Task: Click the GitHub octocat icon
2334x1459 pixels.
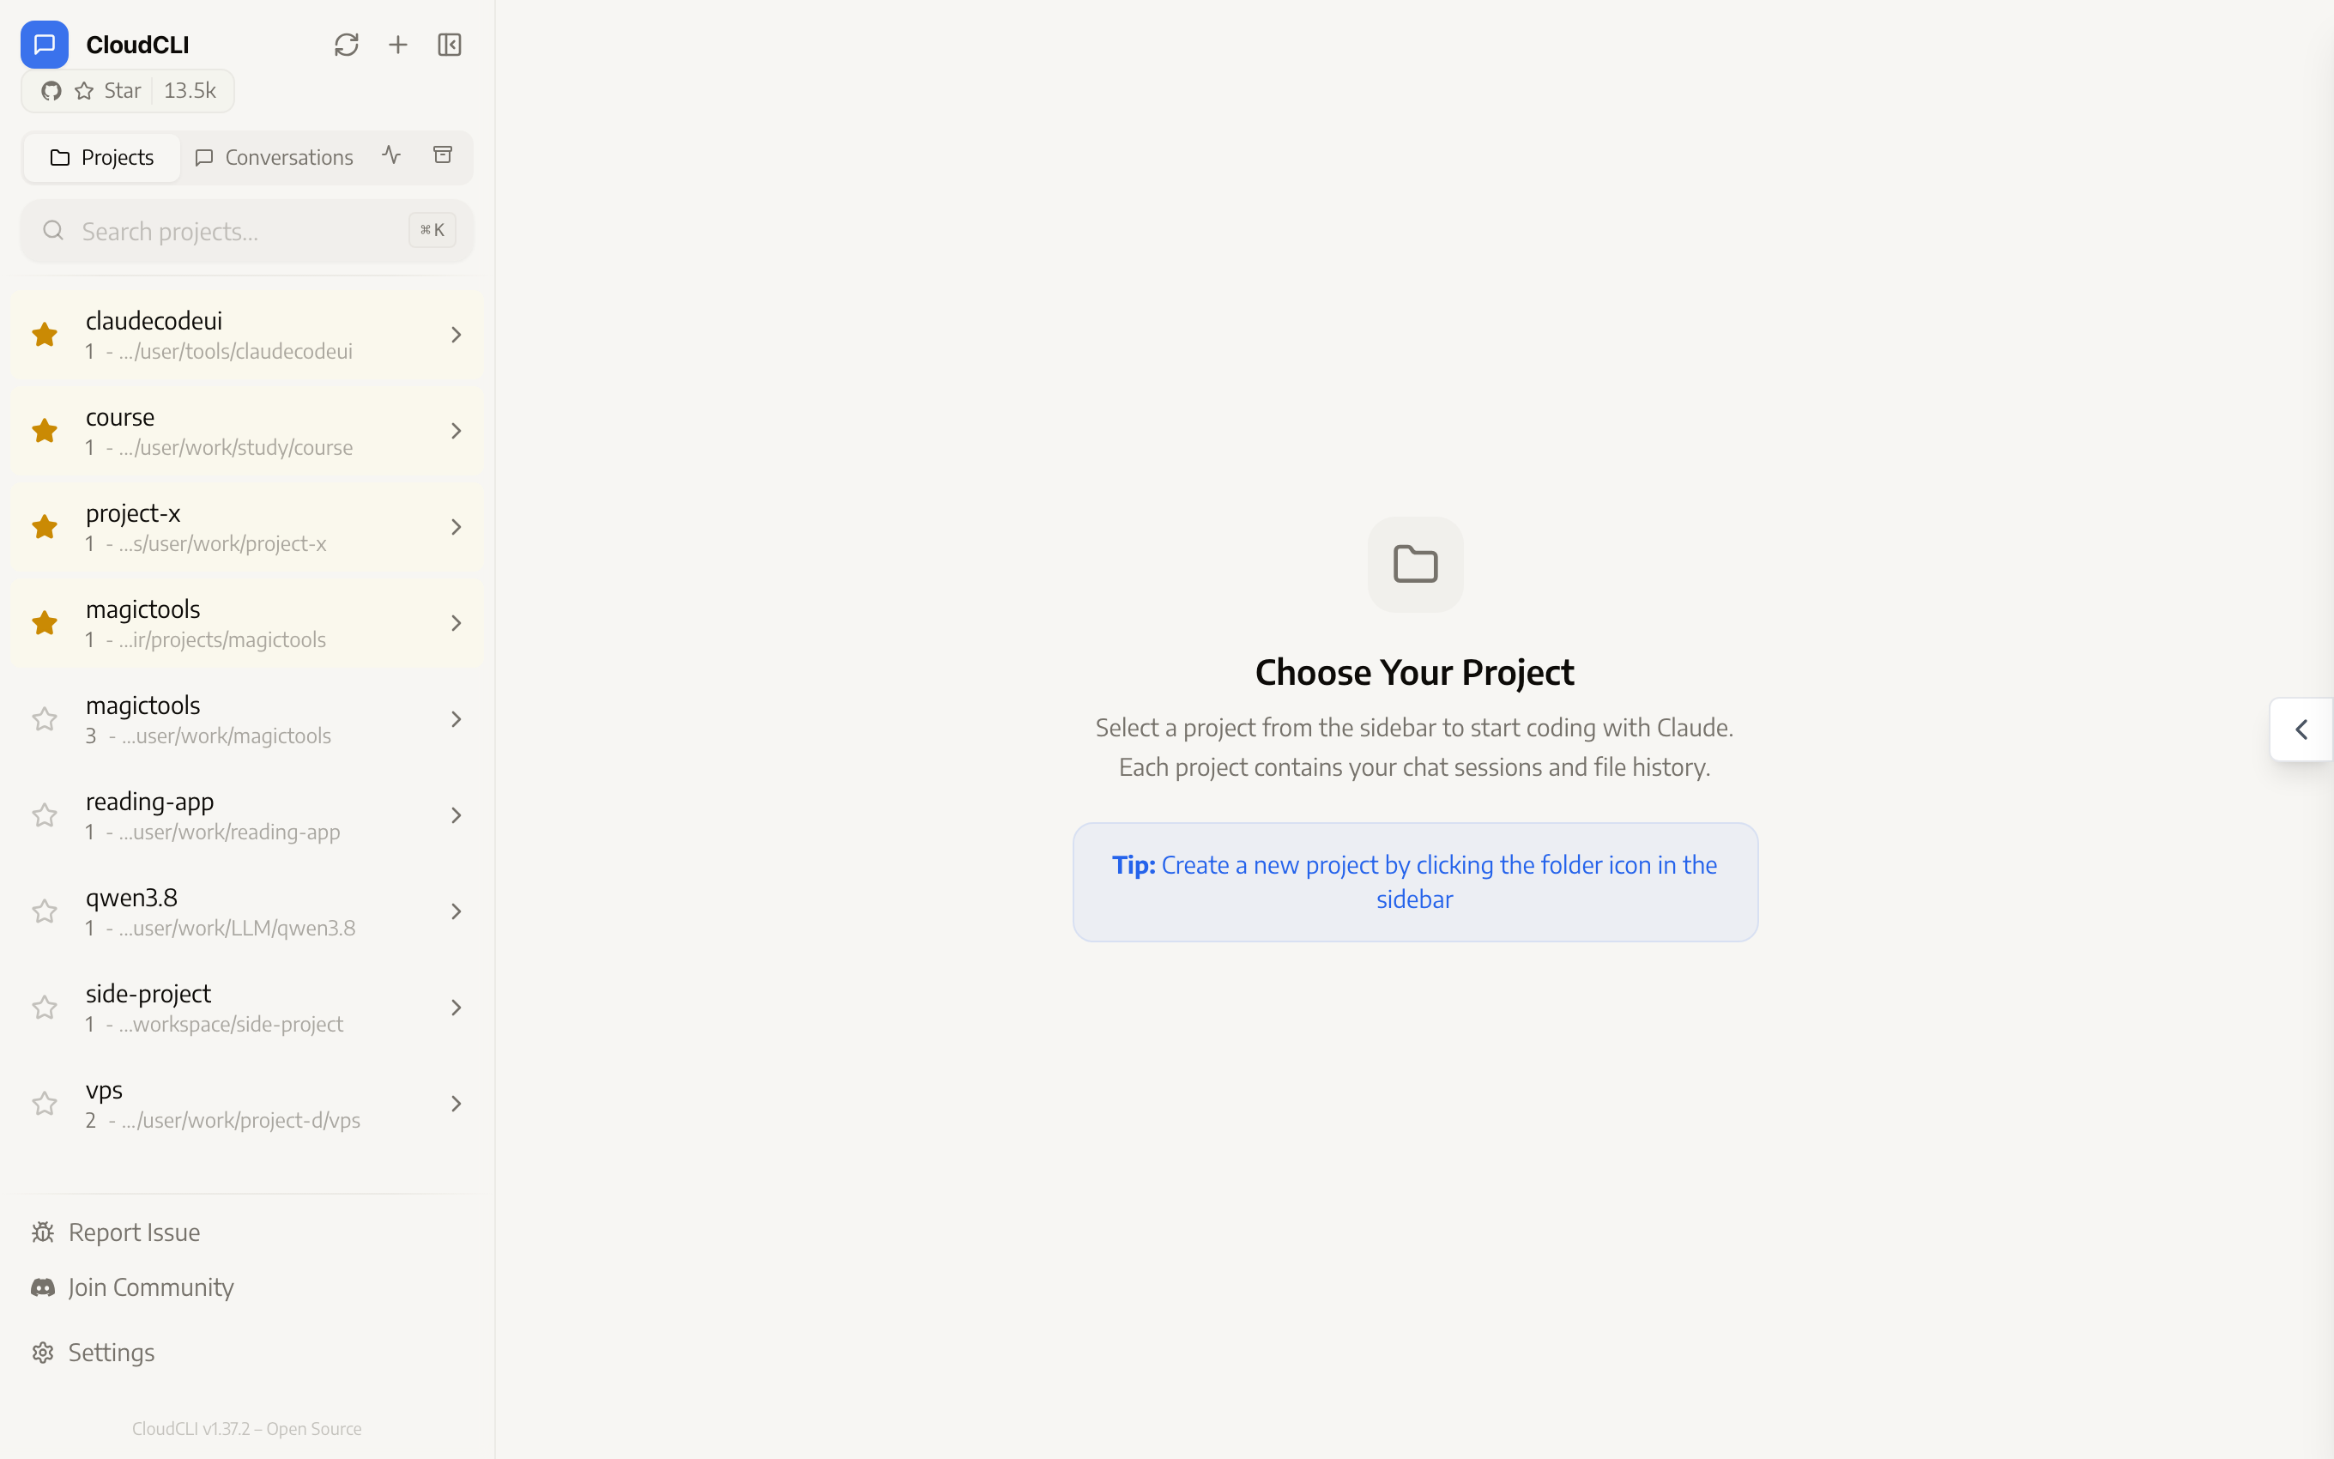Action: 52,91
